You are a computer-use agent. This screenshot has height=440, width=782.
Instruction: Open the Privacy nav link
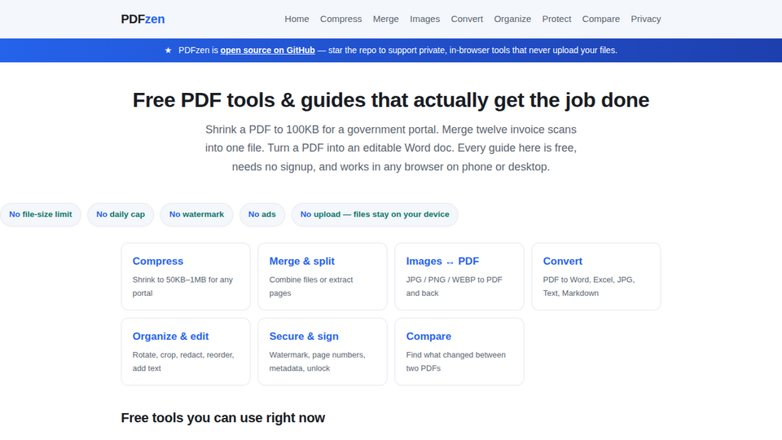(x=646, y=19)
